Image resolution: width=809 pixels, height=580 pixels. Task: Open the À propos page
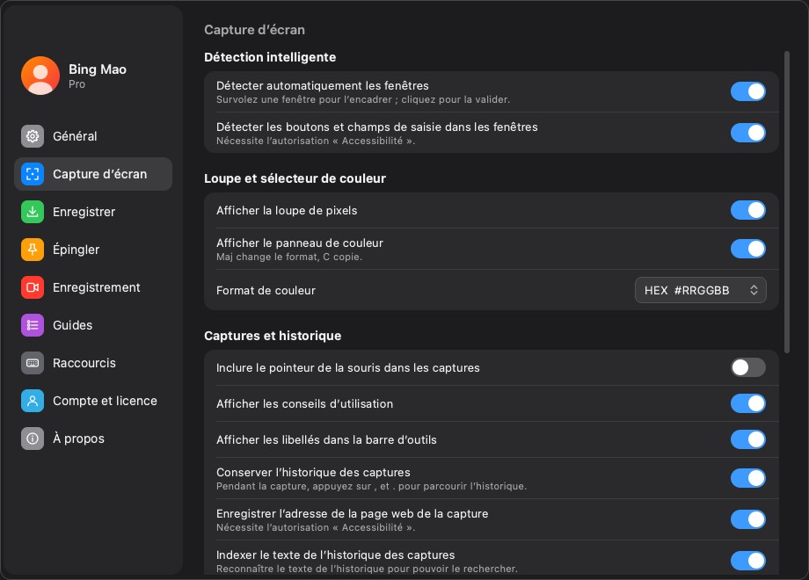pyautogui.click(x=93, y=439)
